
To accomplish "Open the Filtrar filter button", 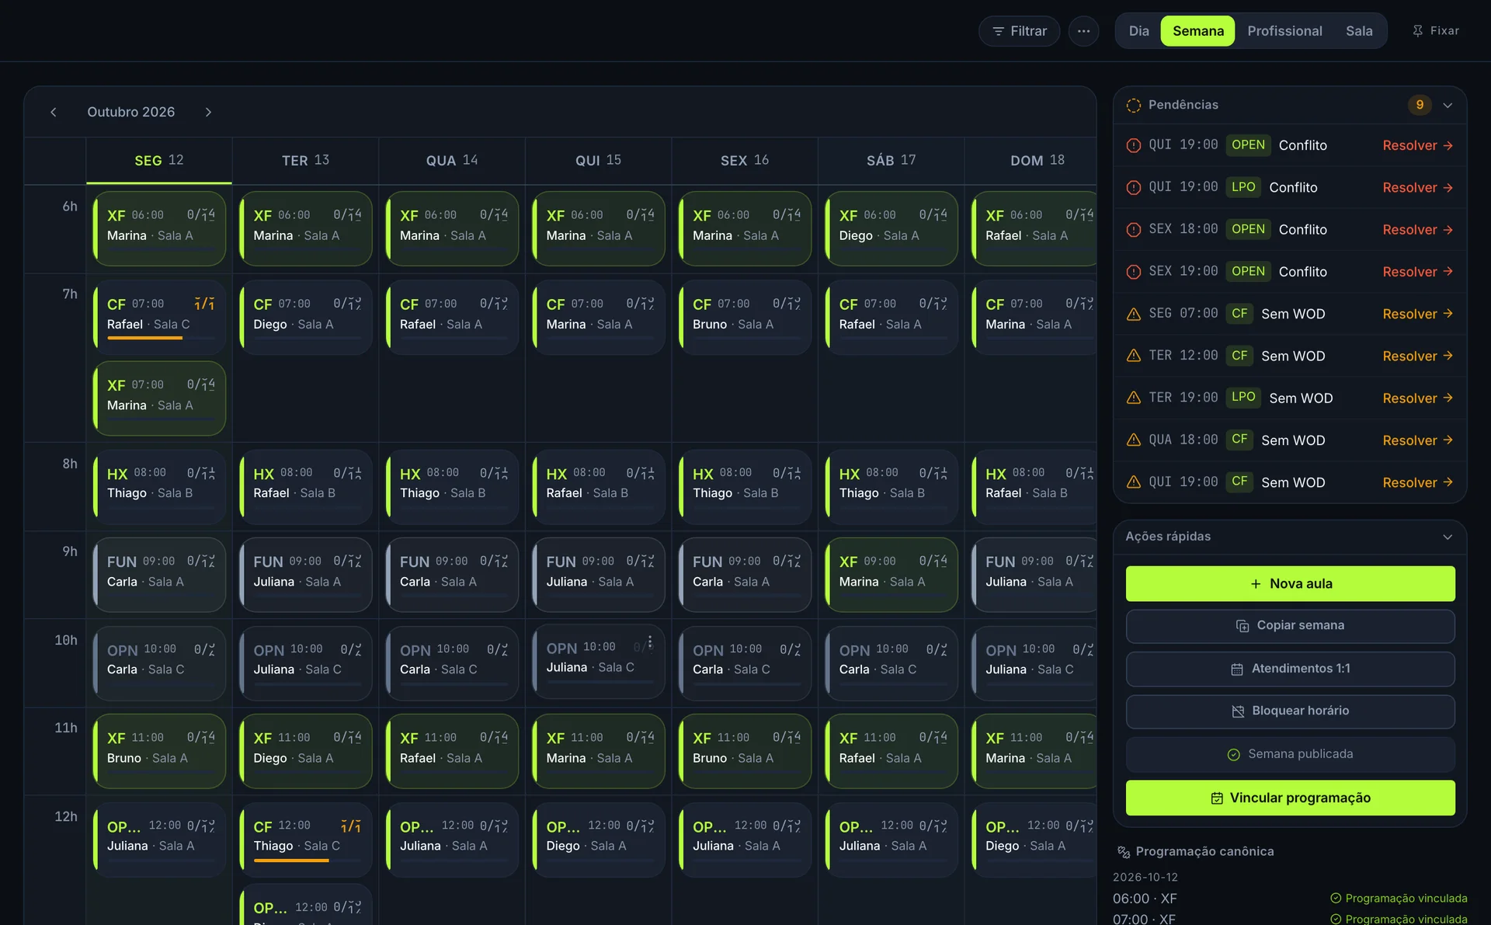I will point(1019,31).
